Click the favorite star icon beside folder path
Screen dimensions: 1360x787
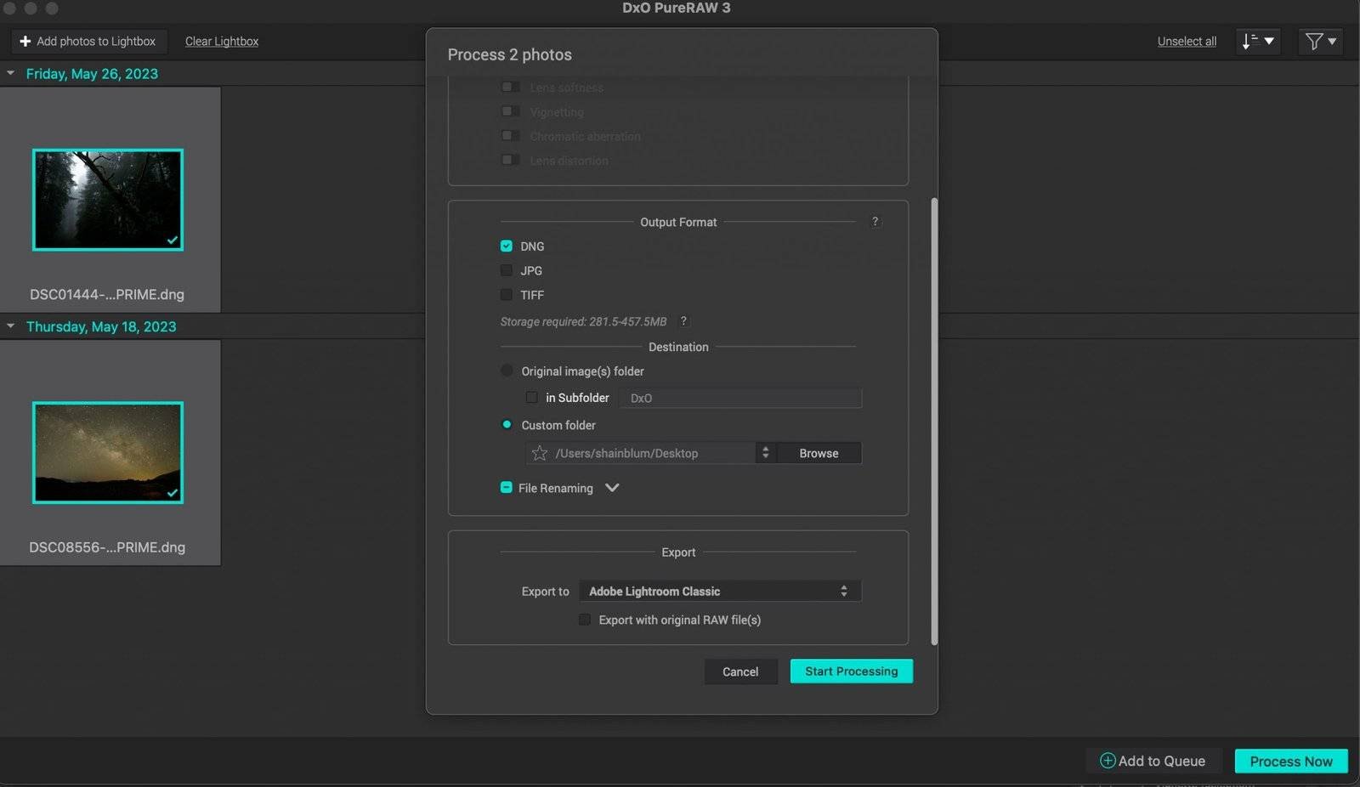[539, 453]
